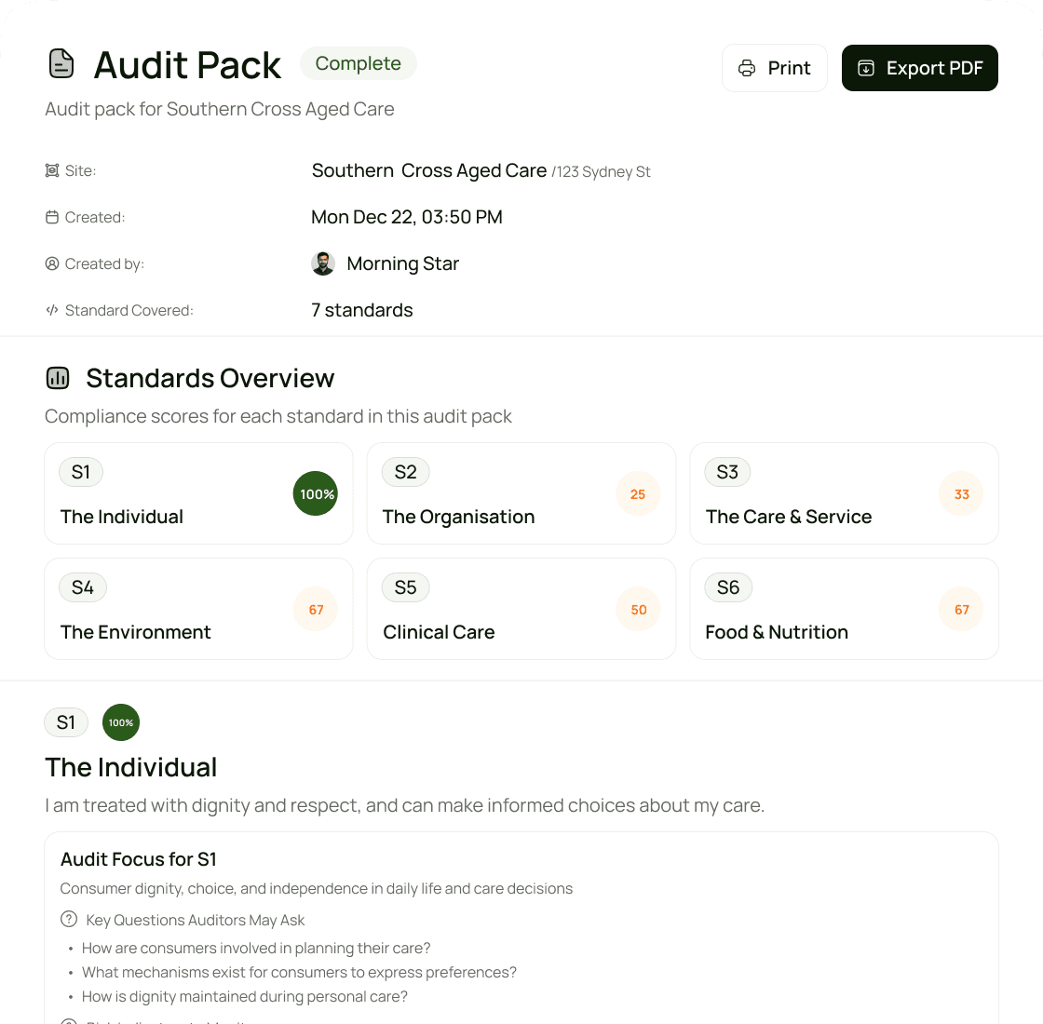Image resolution: width=1043 pixels, height=1024 pixels.
Task: Click the 67 score badge on The Environment
Action: pos(316,609)
